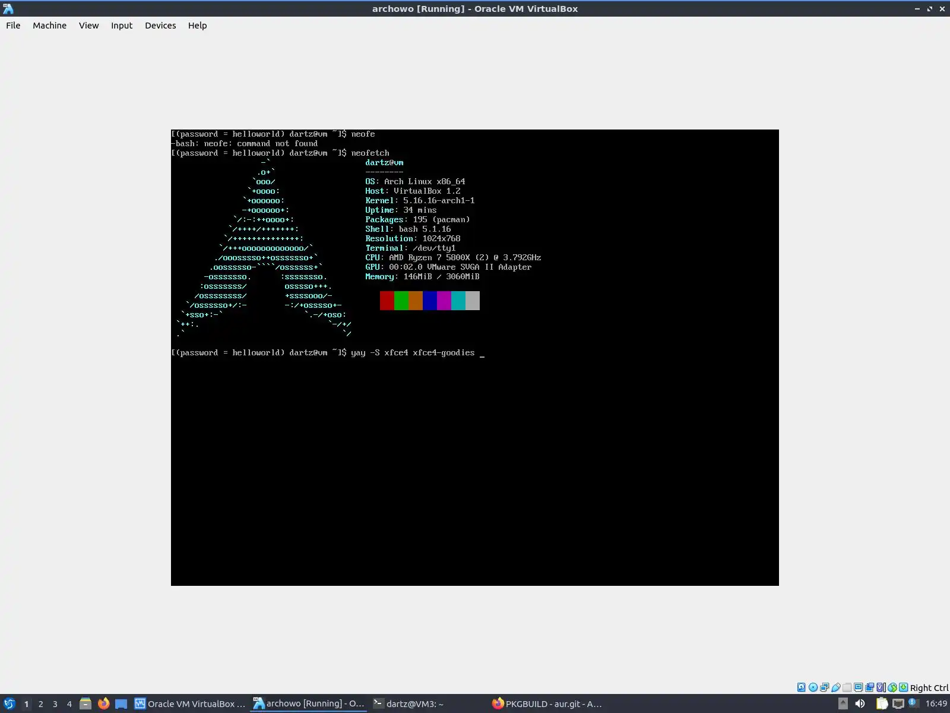The image size is (950, 713).
Task: Open the USB devices status icon
Action: click(x=835, y=687)
